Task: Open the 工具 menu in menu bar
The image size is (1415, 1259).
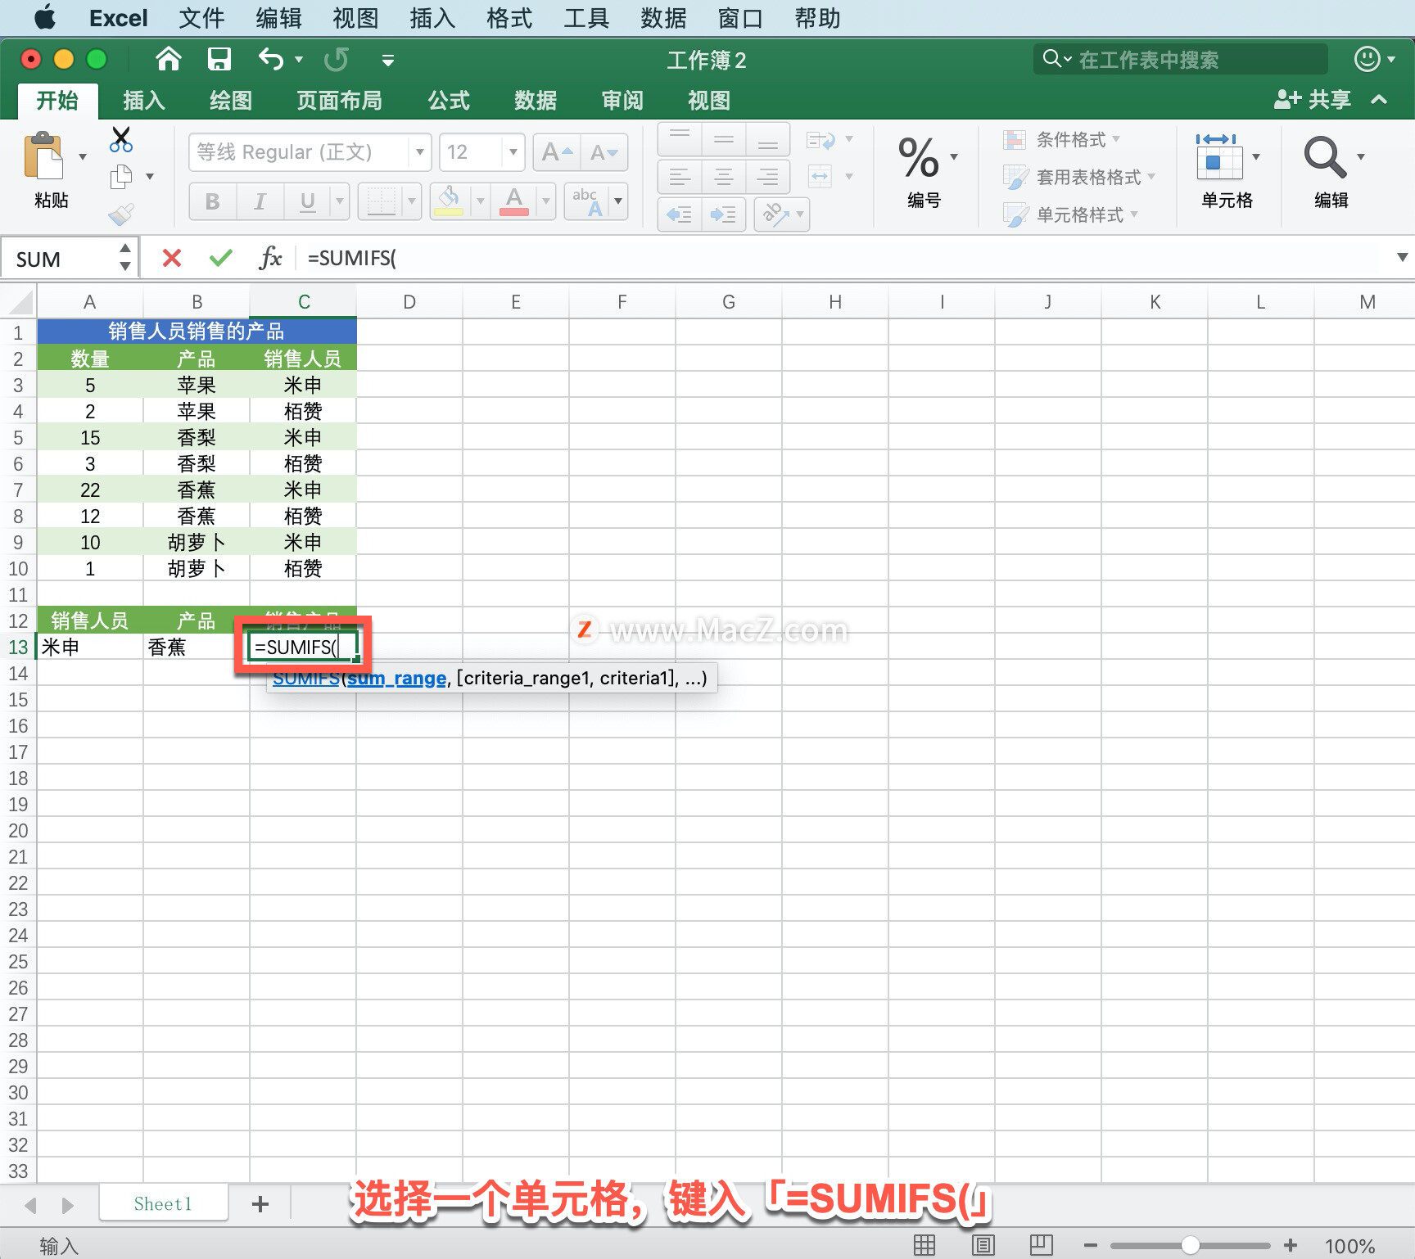Action: click(586, 18)
